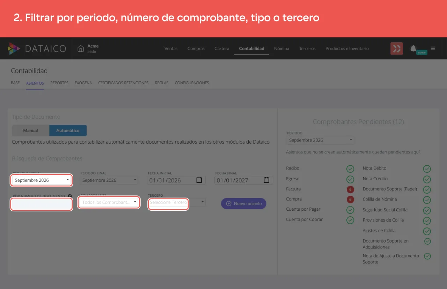This screenshot has width=447, height=289.
Task: Click the green check next to Colilla de Nómina
Action: [x=427, y=200]
